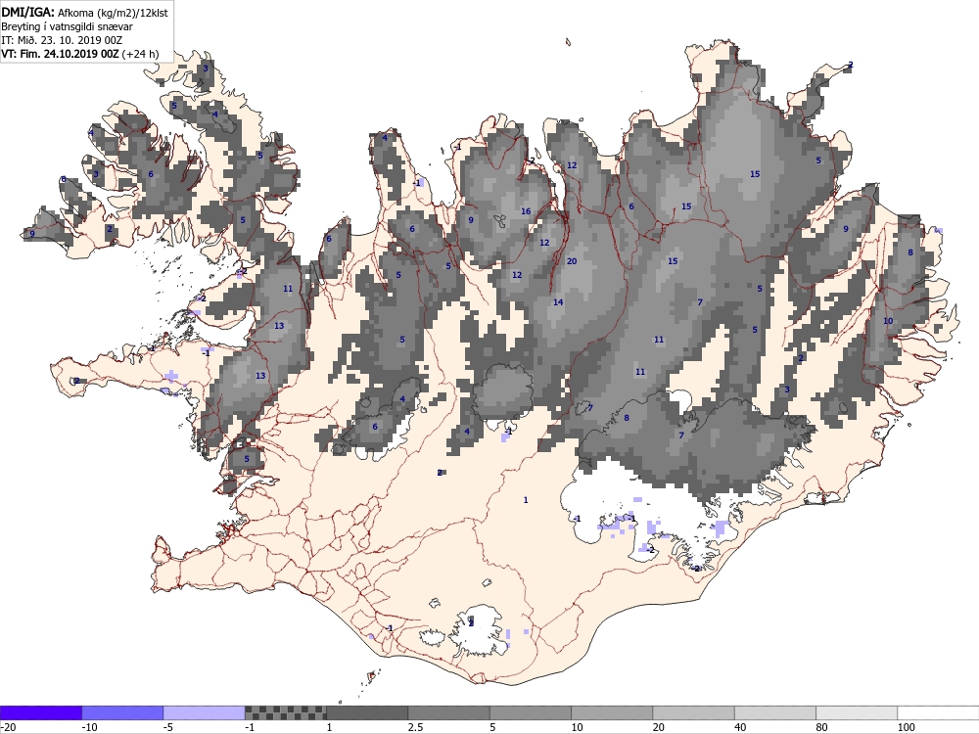
Task: Click the legend label '80'
Action: 822,727
